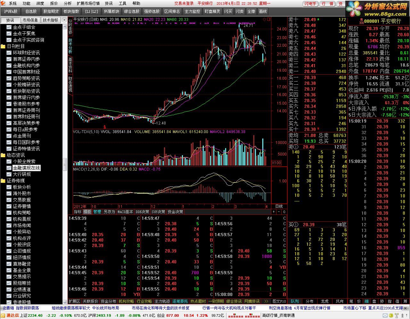Click the 沪深A股 toolbar button

11,12
